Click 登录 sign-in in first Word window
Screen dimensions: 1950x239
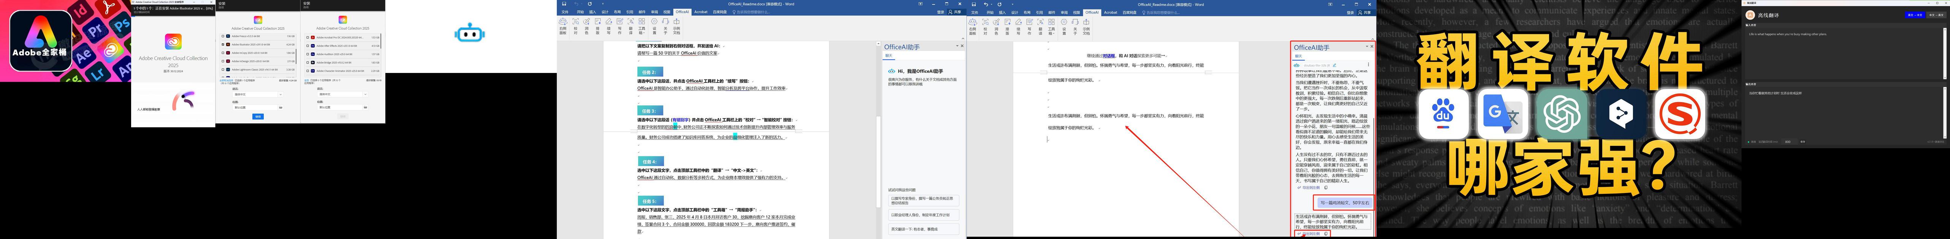click(941, 12)
